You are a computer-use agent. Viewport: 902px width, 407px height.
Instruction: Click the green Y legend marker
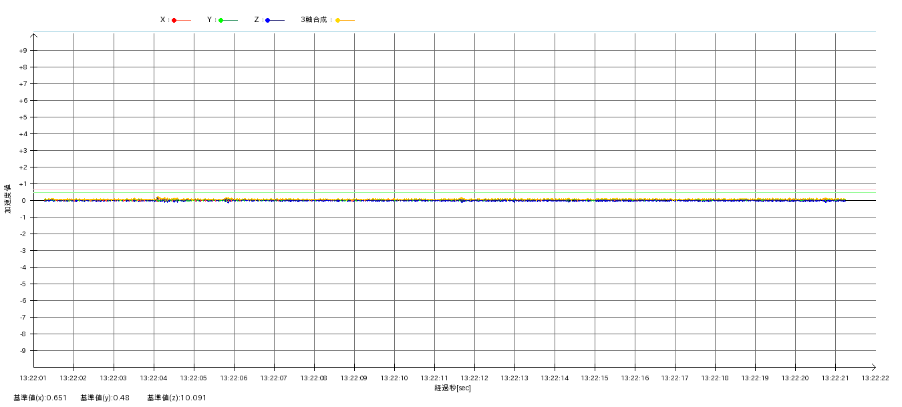pyautogui.click(x=220, y=20)
